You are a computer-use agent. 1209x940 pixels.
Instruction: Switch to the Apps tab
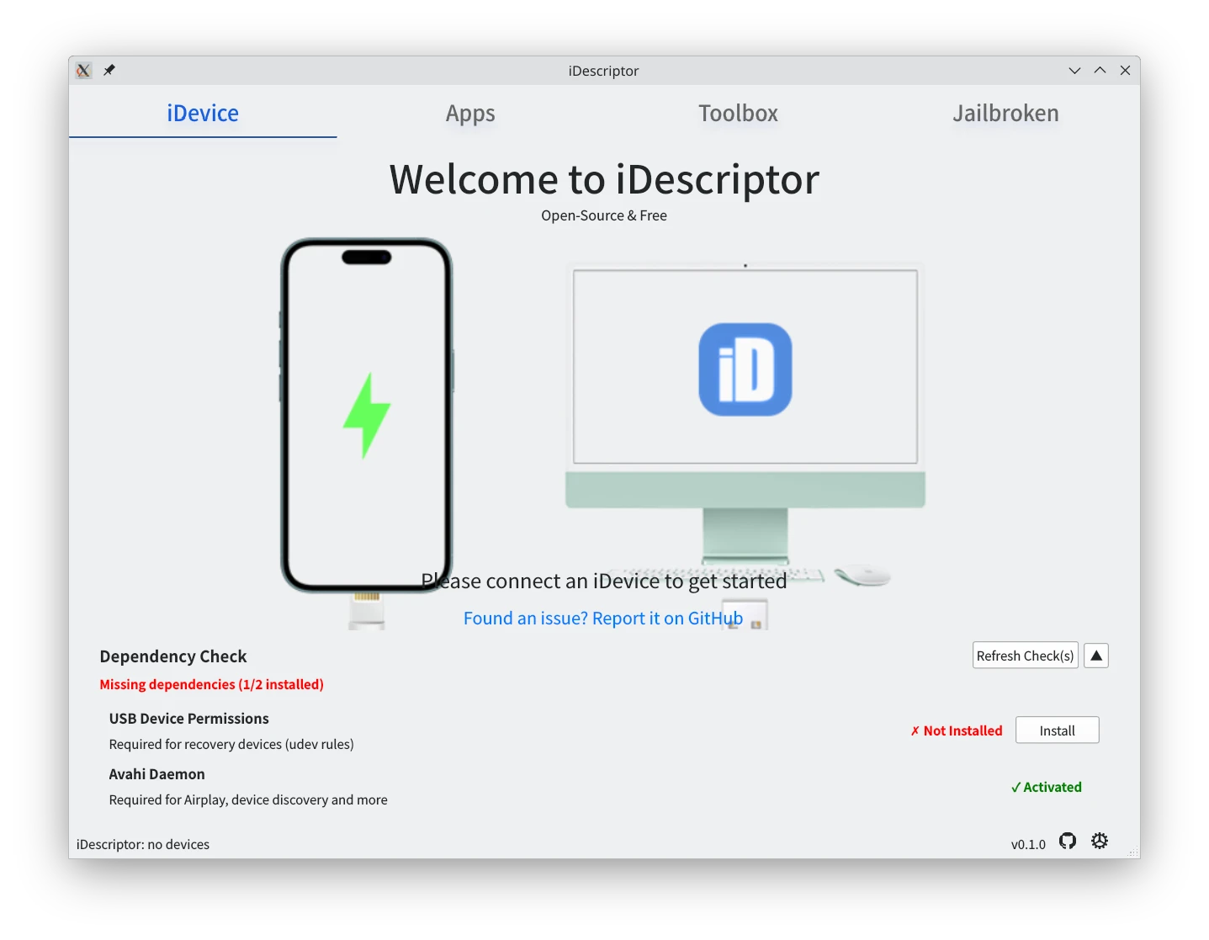click(470, 114)
